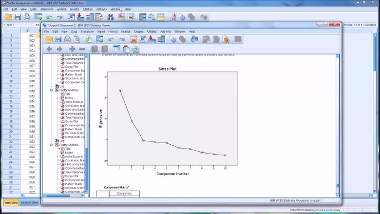Image resolution: width=380 pixels, height=214 pixels.
Task: Click the cell reference box showing 1 : Item1
Action: [19, 25]
